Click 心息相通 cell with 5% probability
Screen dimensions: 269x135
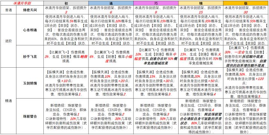[66, 30]
